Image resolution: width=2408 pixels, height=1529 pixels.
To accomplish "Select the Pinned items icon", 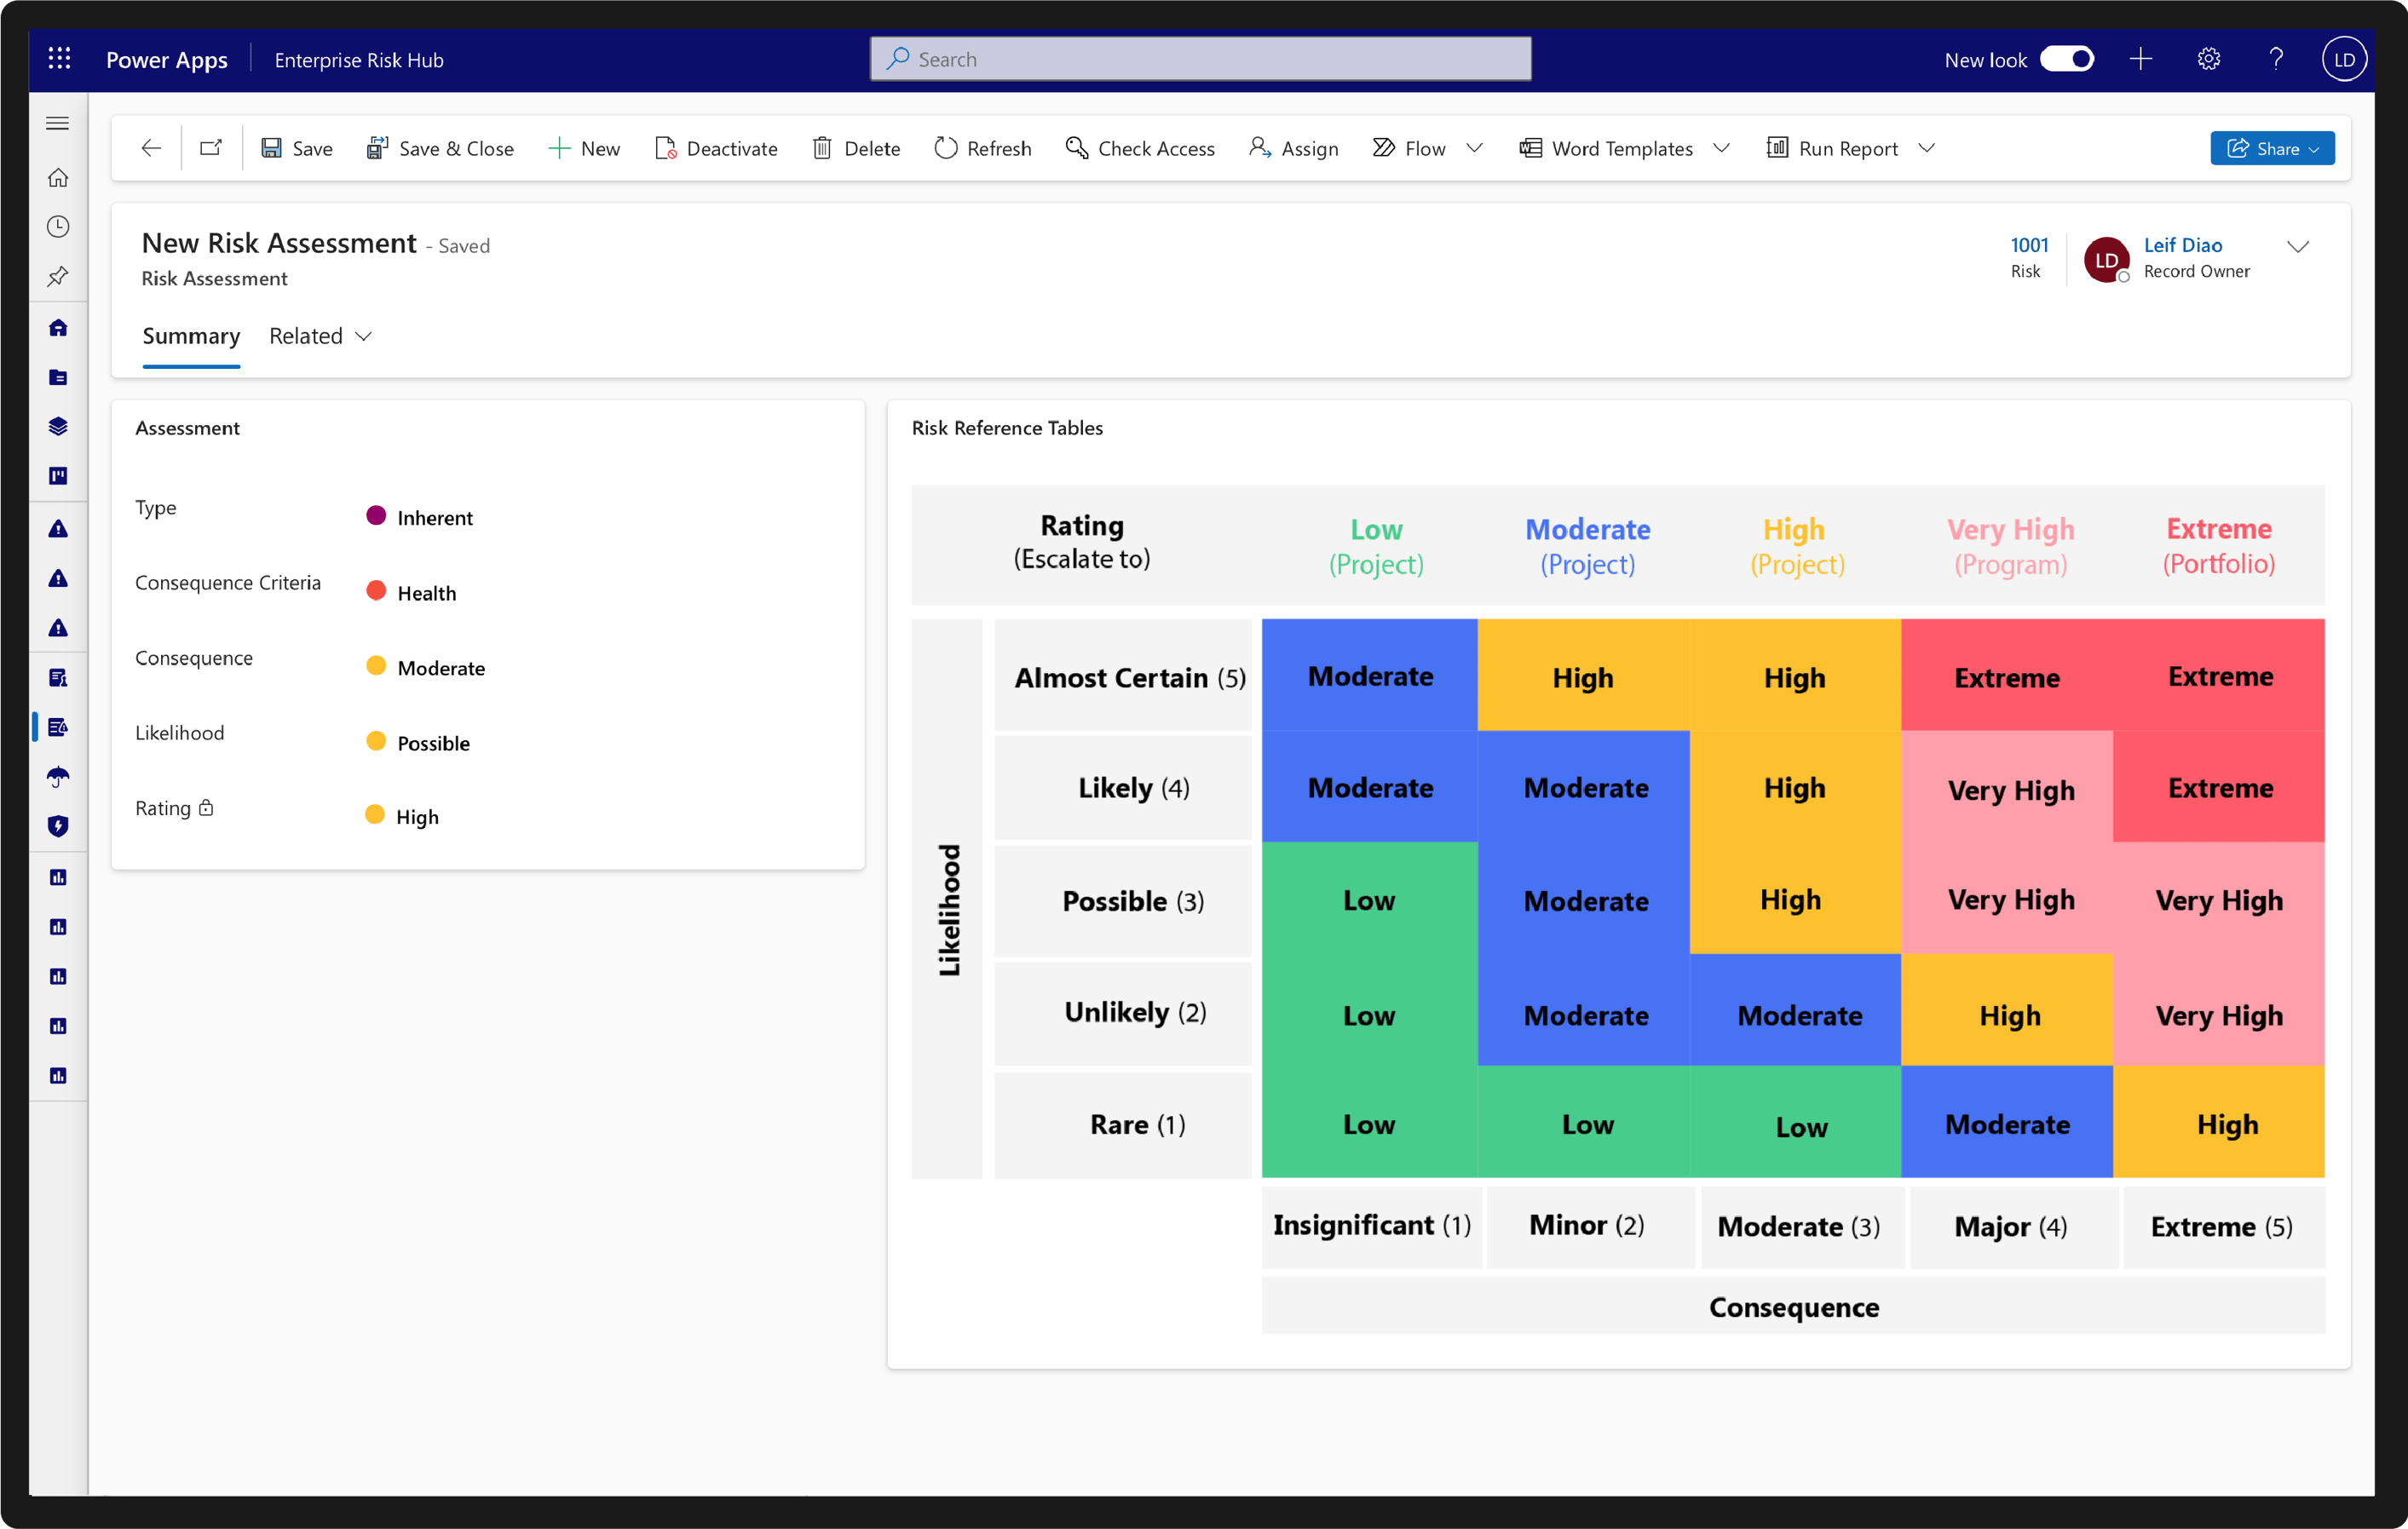I will pos(58,277).
